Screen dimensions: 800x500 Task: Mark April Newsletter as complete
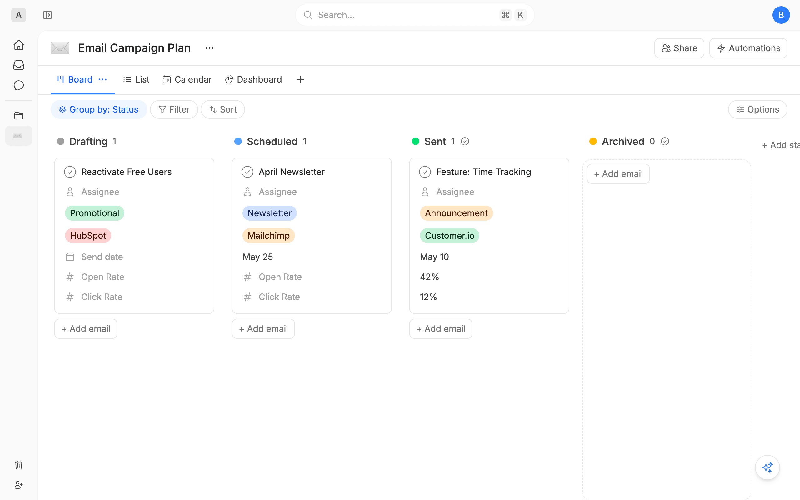247,172
